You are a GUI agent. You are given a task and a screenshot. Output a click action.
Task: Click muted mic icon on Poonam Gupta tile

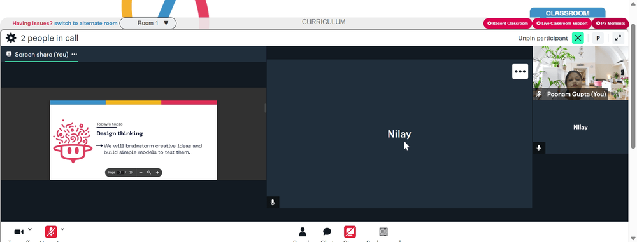[539, 94]
